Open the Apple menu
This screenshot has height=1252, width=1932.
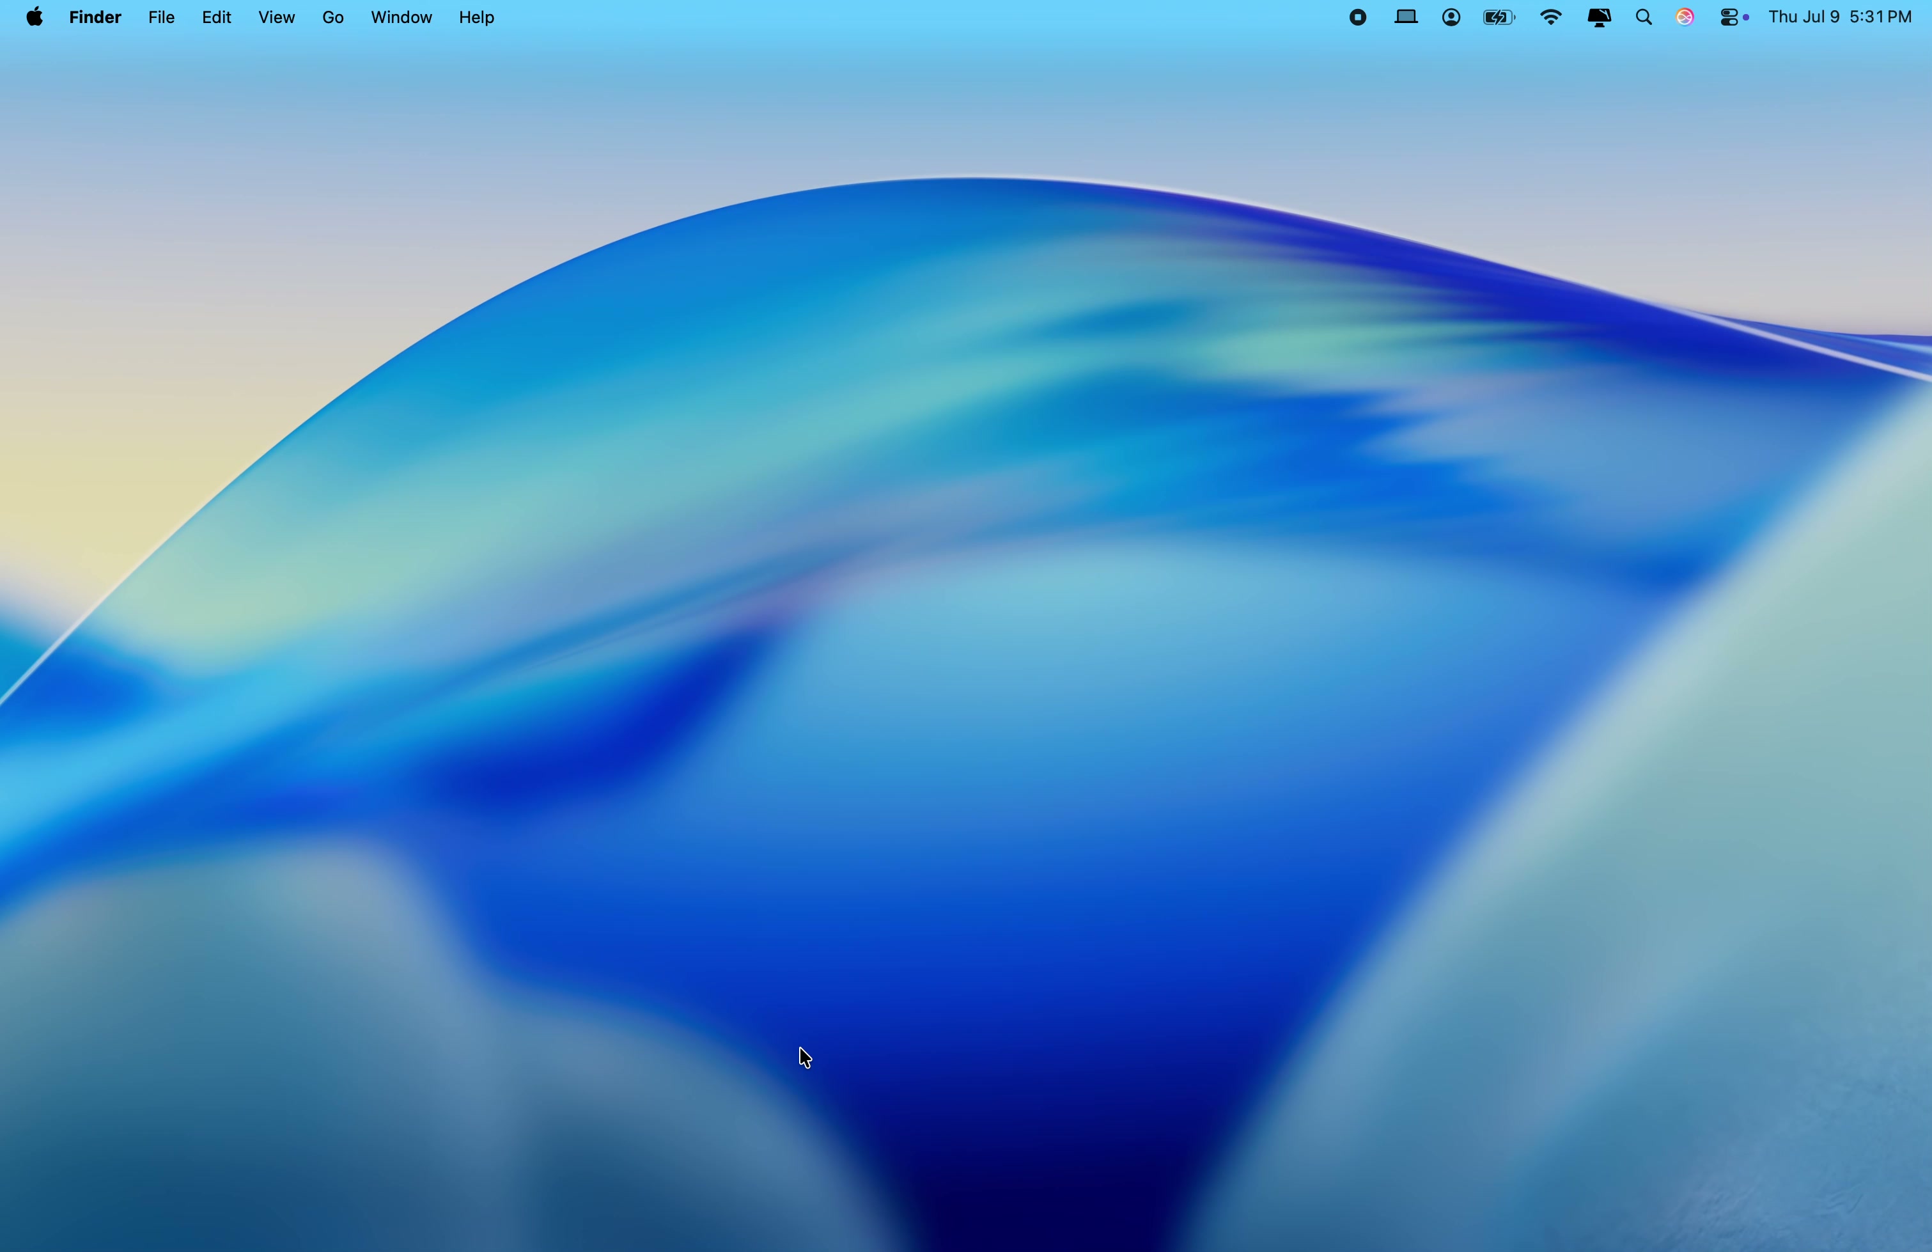(34, 17)
